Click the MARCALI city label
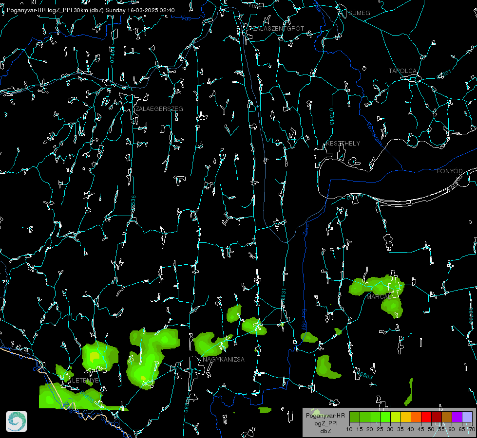Image resolution: width=477 pixels, height=438 pixels. (x=380, y=297)
